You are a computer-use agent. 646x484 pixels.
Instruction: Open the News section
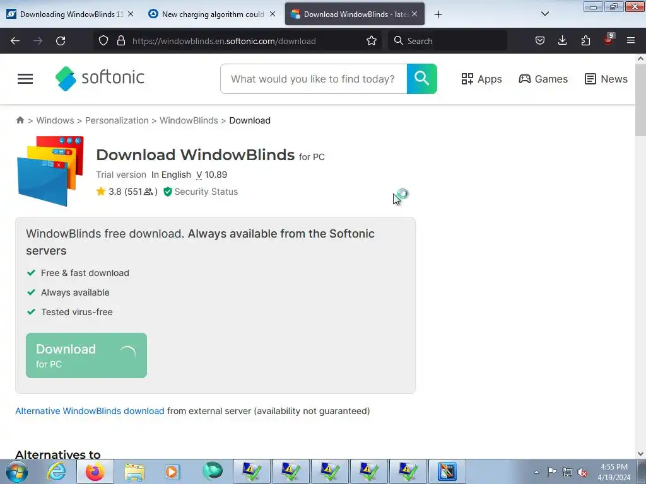606,79
